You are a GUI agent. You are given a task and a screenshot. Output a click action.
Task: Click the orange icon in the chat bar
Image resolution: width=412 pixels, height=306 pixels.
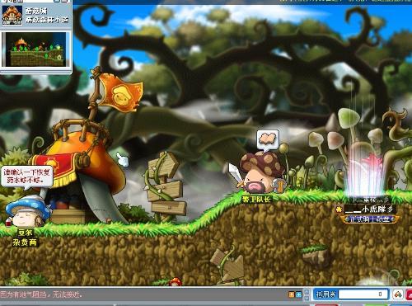pos(292,294)
